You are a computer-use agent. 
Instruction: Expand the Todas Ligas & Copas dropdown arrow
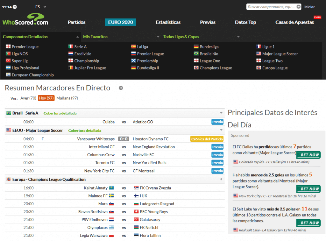238,37
